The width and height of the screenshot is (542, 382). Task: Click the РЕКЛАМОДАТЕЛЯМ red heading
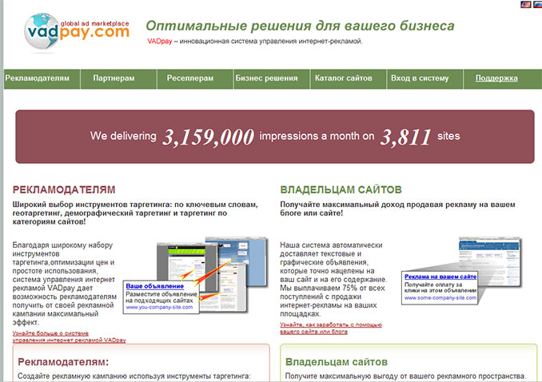click(x=64, y=189)
